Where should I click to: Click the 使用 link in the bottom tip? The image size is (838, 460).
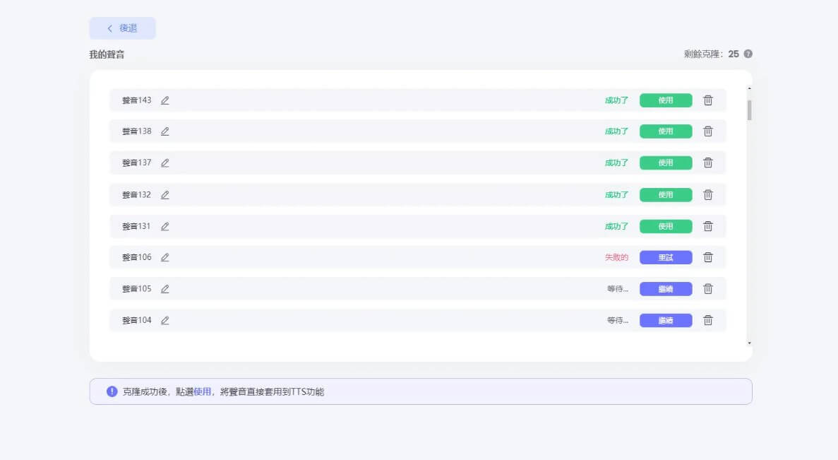pyautogui.click(x=203, y=391)
